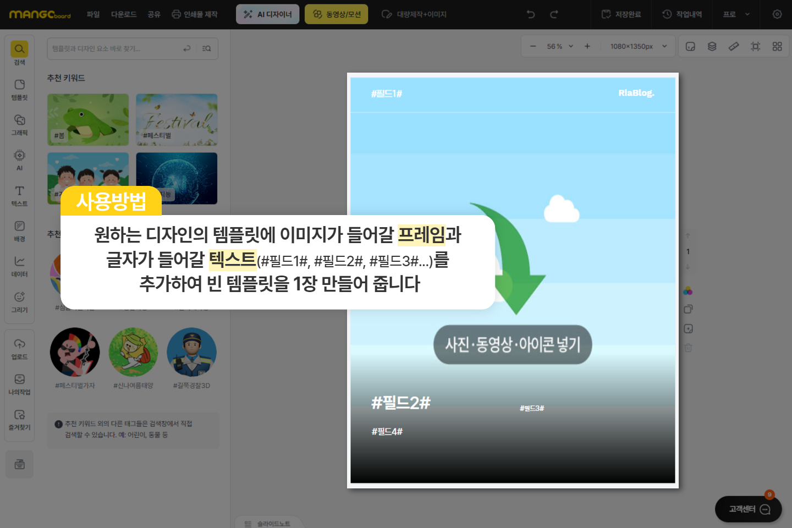Open the 템플릿 templates panel
The width and height of the screenshot is (792, 528).
pos(19,89)
